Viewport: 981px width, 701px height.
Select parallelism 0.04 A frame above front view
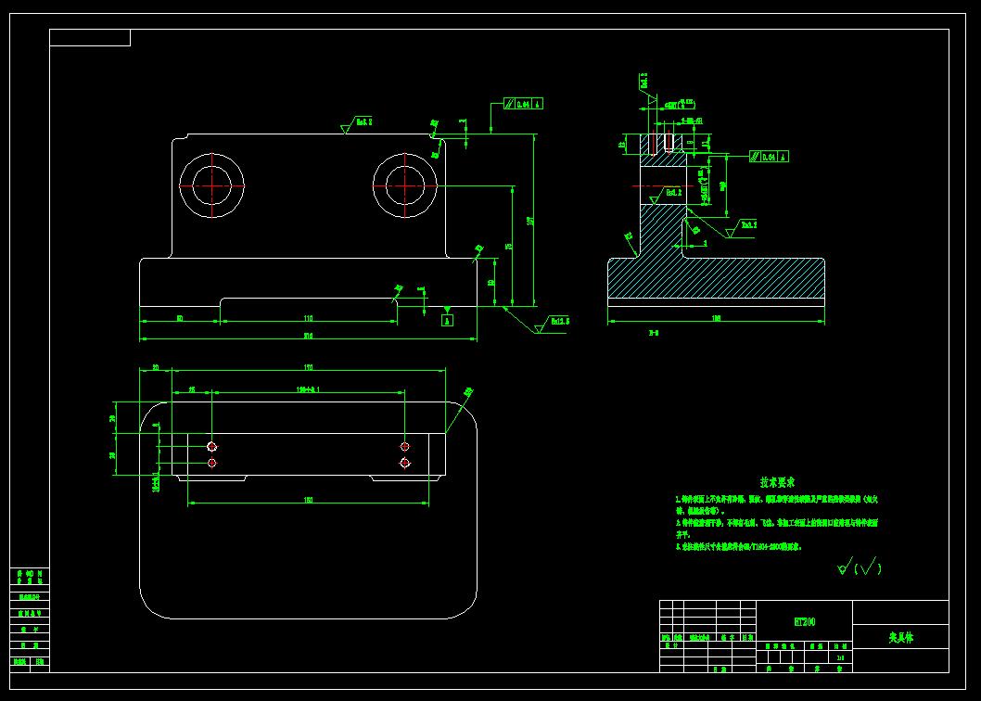(x=524, y=104)
